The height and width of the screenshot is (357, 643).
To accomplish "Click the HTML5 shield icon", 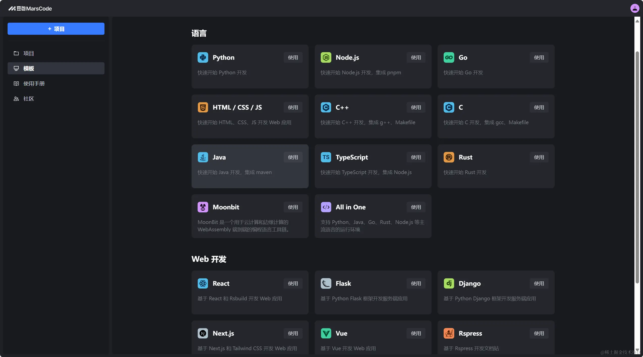I will [x=203, y=107].
